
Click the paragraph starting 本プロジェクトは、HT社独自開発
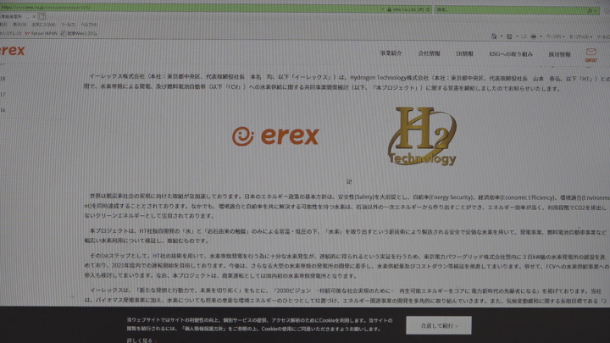346,235
